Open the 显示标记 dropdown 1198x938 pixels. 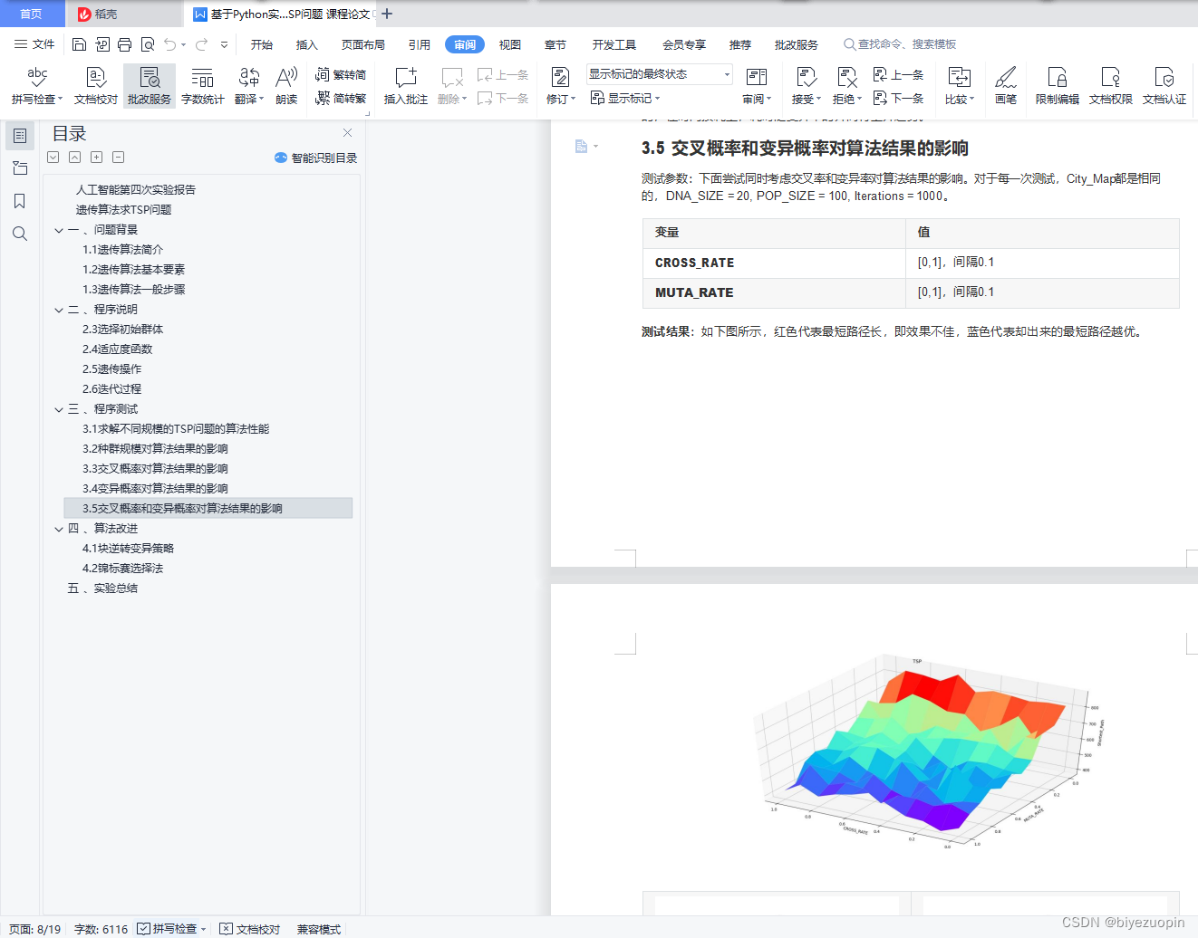[x=626, y=98]
